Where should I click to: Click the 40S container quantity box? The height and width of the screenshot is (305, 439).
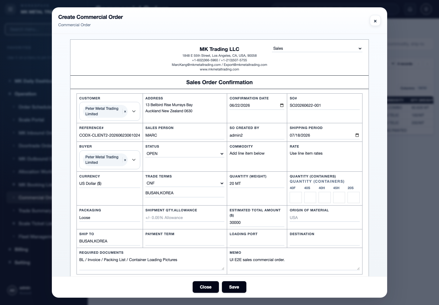(310, 198)
